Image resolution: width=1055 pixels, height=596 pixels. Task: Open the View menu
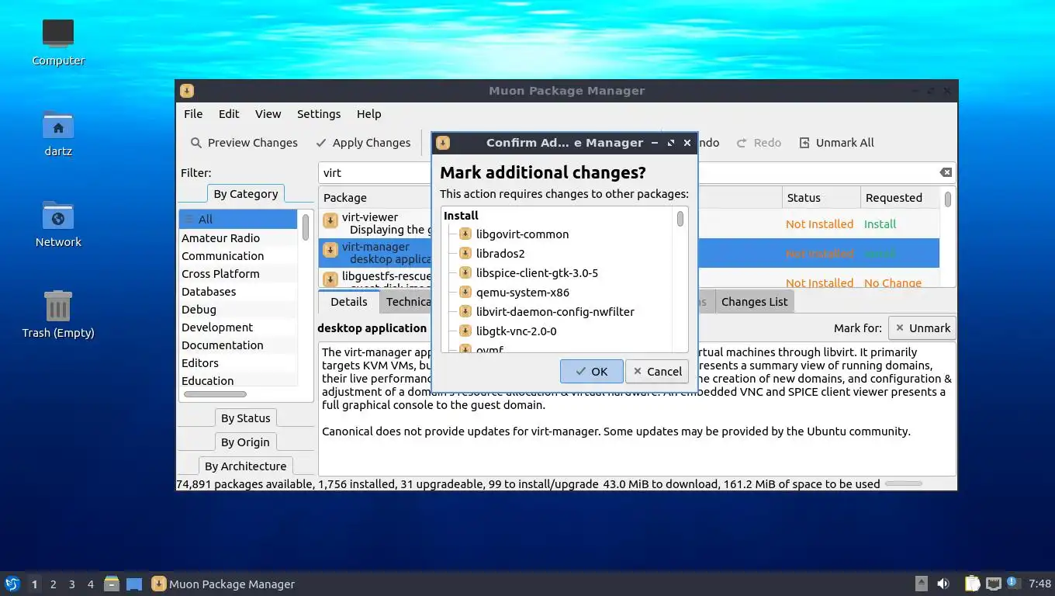(x=268, y=114)
